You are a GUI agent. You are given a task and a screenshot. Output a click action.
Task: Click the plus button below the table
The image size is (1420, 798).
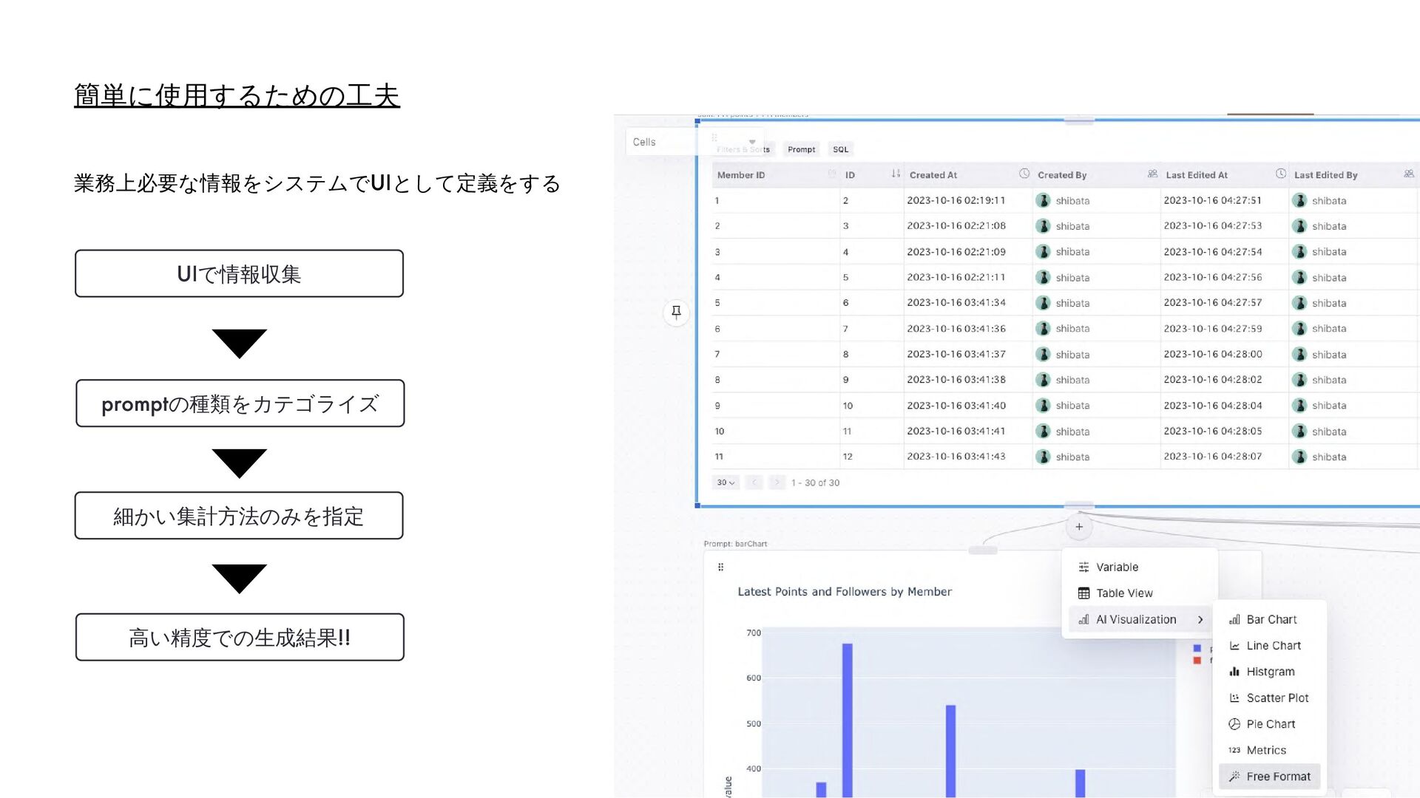pyautogui.click(x=1079, y=527)
